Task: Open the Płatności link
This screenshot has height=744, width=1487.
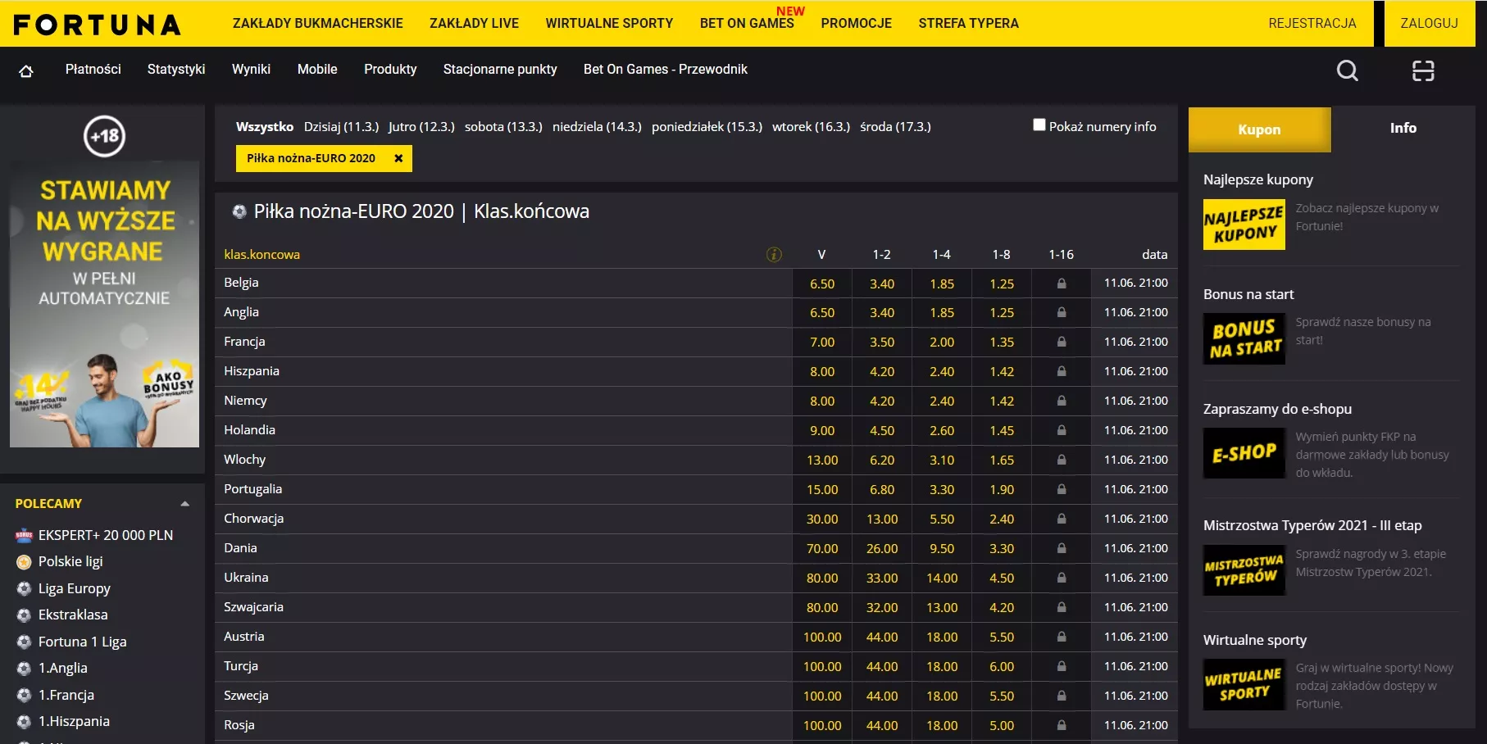Action: [93, 70]
